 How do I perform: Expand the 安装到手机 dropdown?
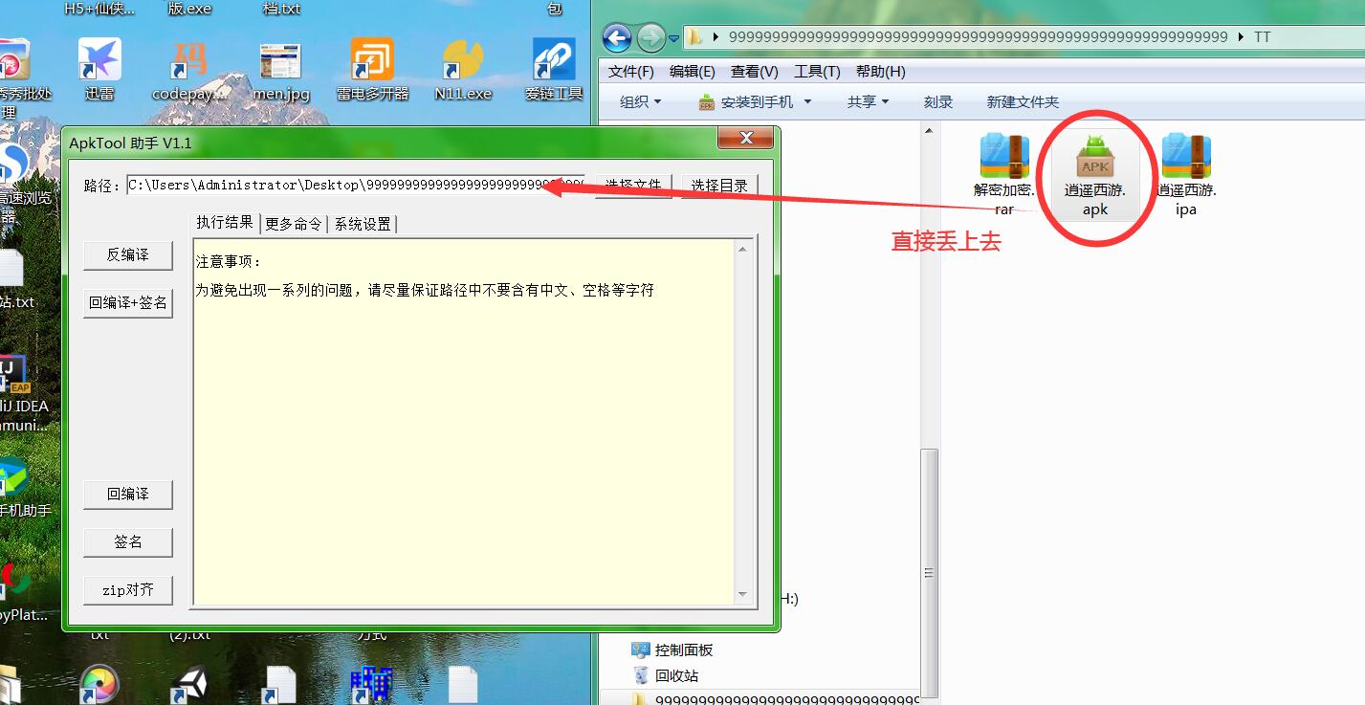click(x=807, y=101)
